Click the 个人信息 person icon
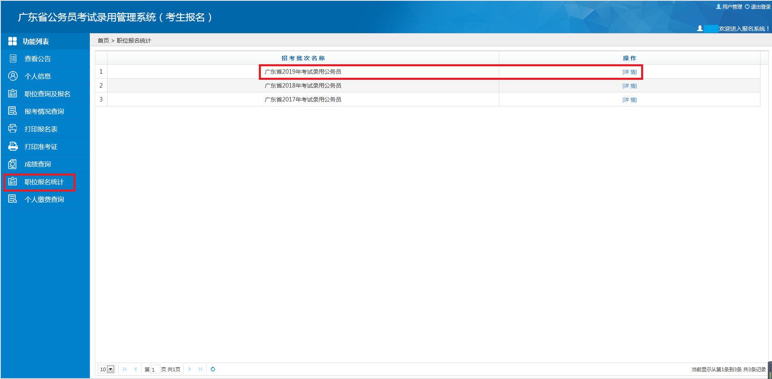Screen dimensions: 772x379 tap(13, 76)
